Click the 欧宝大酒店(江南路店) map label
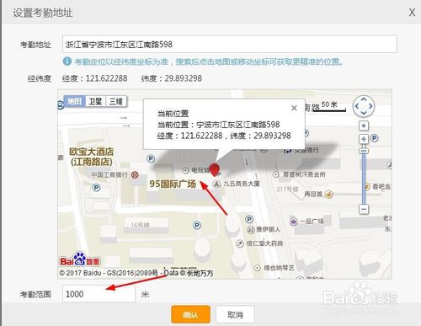 pyautogui.click(x=91, y=157)
